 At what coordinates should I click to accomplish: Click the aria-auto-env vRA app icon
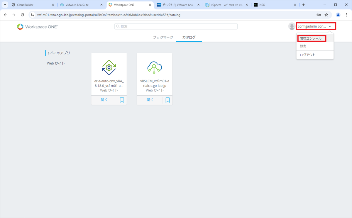(109, 67)
